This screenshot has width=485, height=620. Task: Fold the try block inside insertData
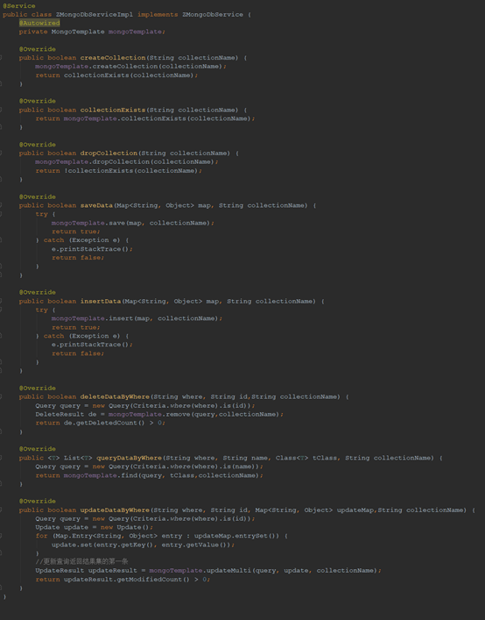click(x=1, y=310)
